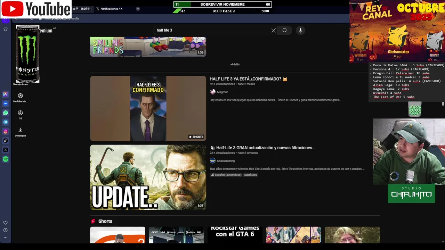This screenshot has height=250, width=445.
Task: Click the ChaosGaming channel avatar
Action: 212,161
